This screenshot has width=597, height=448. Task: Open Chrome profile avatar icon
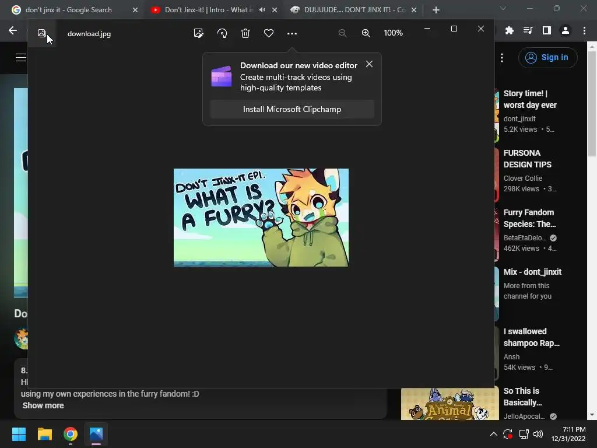click(x=566, y=30)
